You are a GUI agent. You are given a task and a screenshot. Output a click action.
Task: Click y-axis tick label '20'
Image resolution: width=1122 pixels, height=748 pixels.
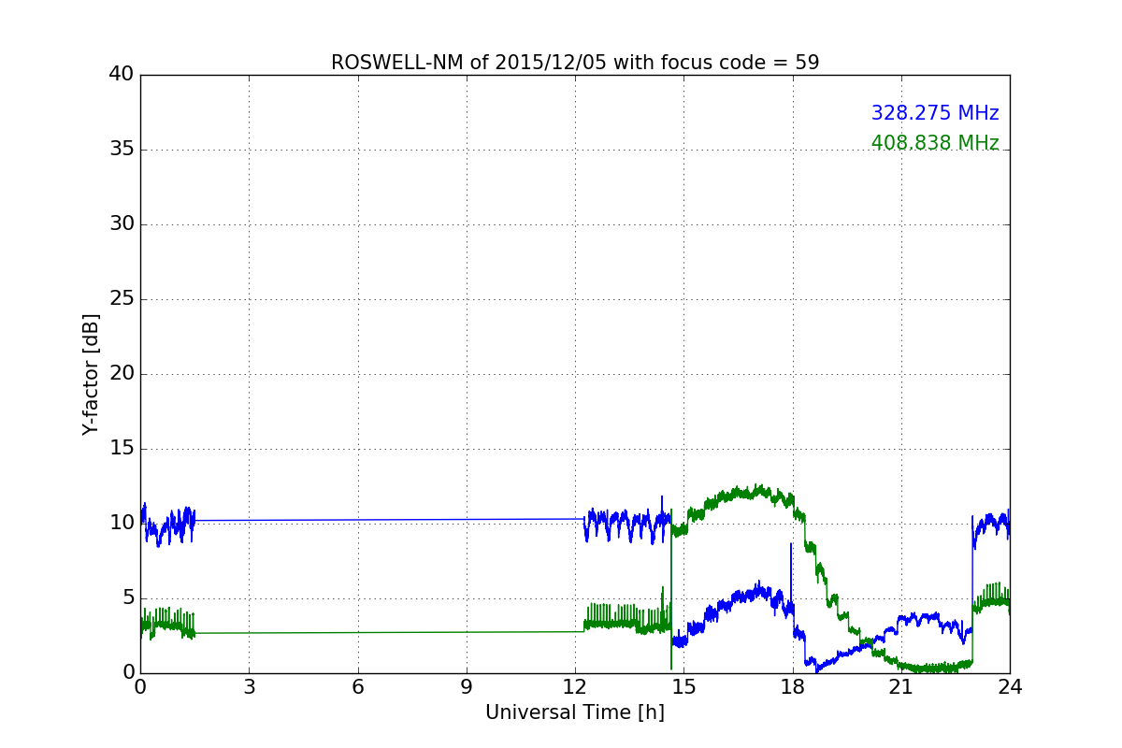click(x=122, y=374)
